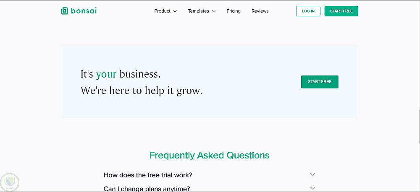Click START FREE in the top navigation
This screenshot has height=192, width=420.
click(341, 11)
